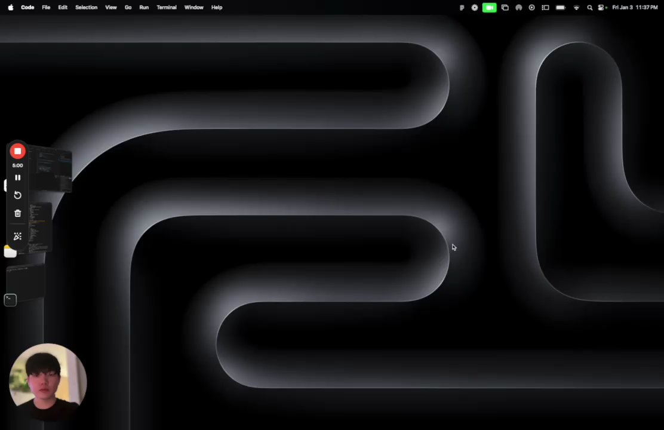Select the Terminal window thumbnail

click(26, 282)
